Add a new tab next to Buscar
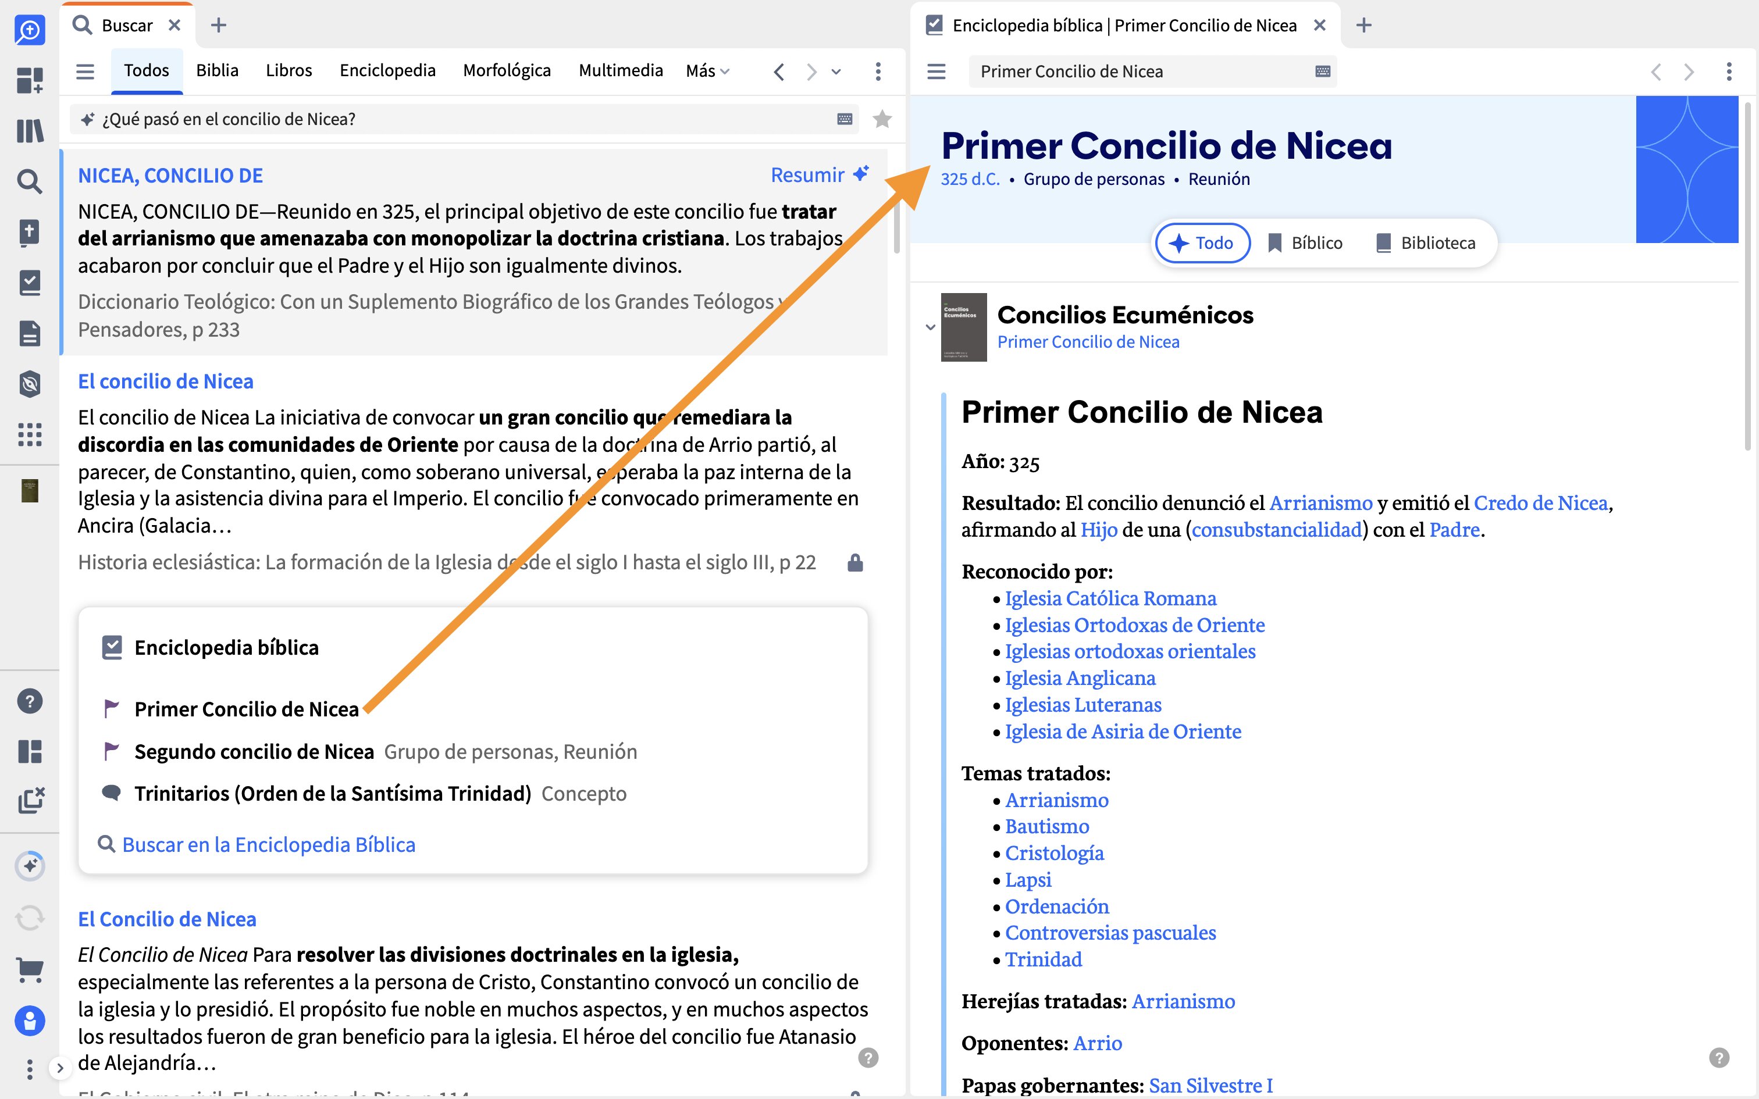This screenshot has height=1099, width=1759. (x=218, y=26)
